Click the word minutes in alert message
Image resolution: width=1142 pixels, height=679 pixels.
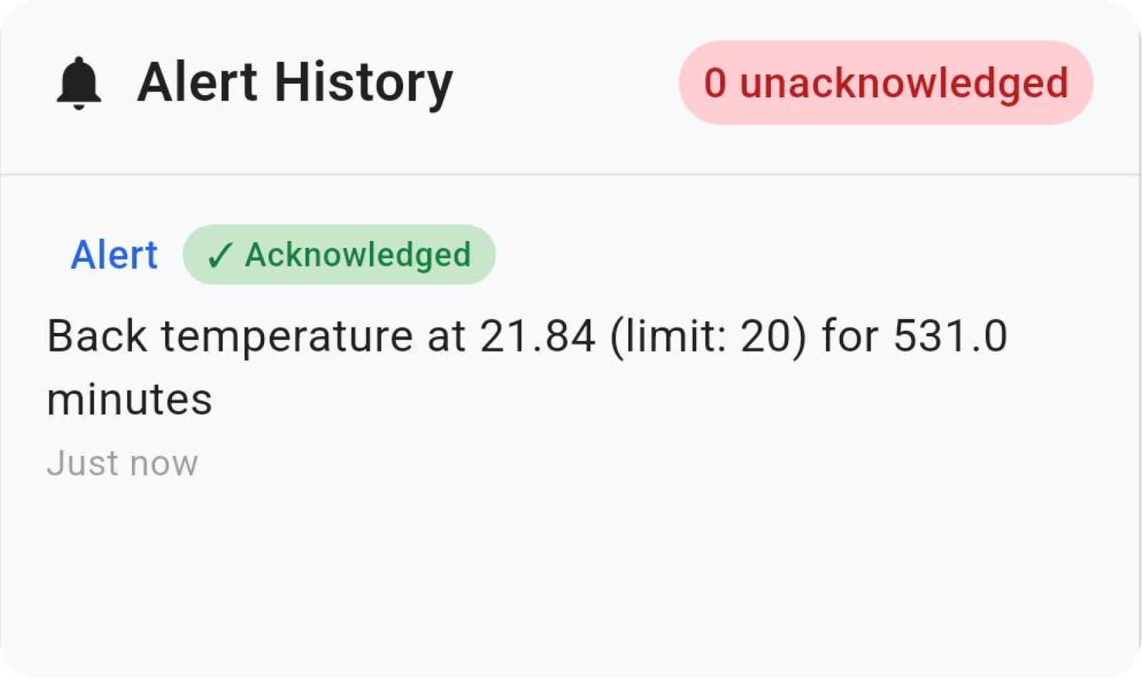[129, 399]
